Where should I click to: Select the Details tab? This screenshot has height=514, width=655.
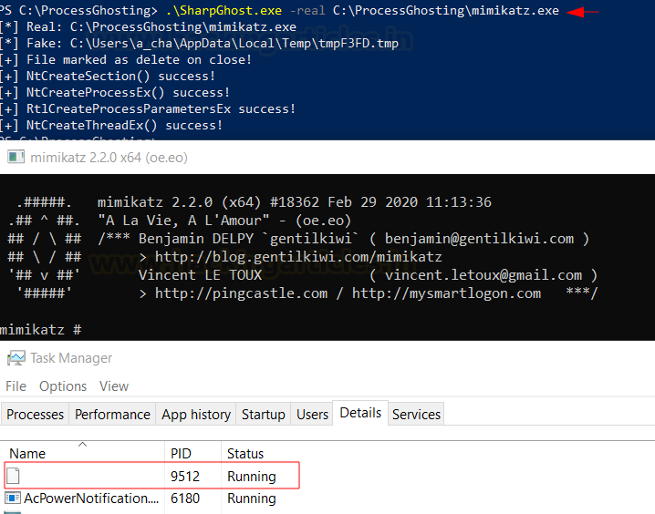pos(360,413)
